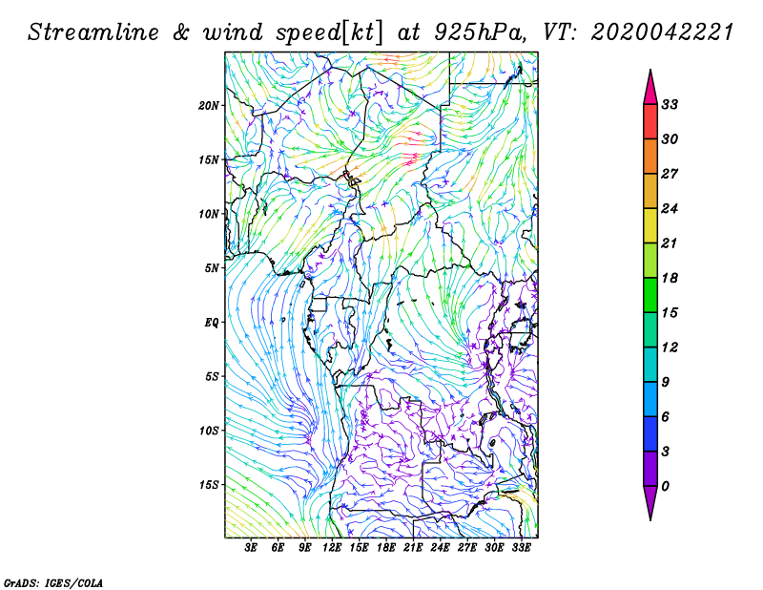Click the 18E longitude axis label
This screenshot has height=590, width=763.
[386, 548]
